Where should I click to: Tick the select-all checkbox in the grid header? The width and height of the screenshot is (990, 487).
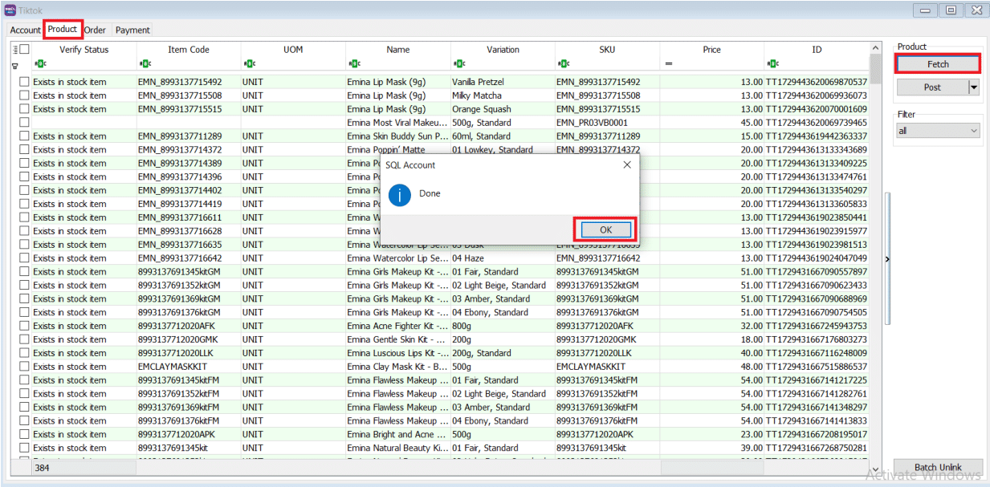[24, 50]
